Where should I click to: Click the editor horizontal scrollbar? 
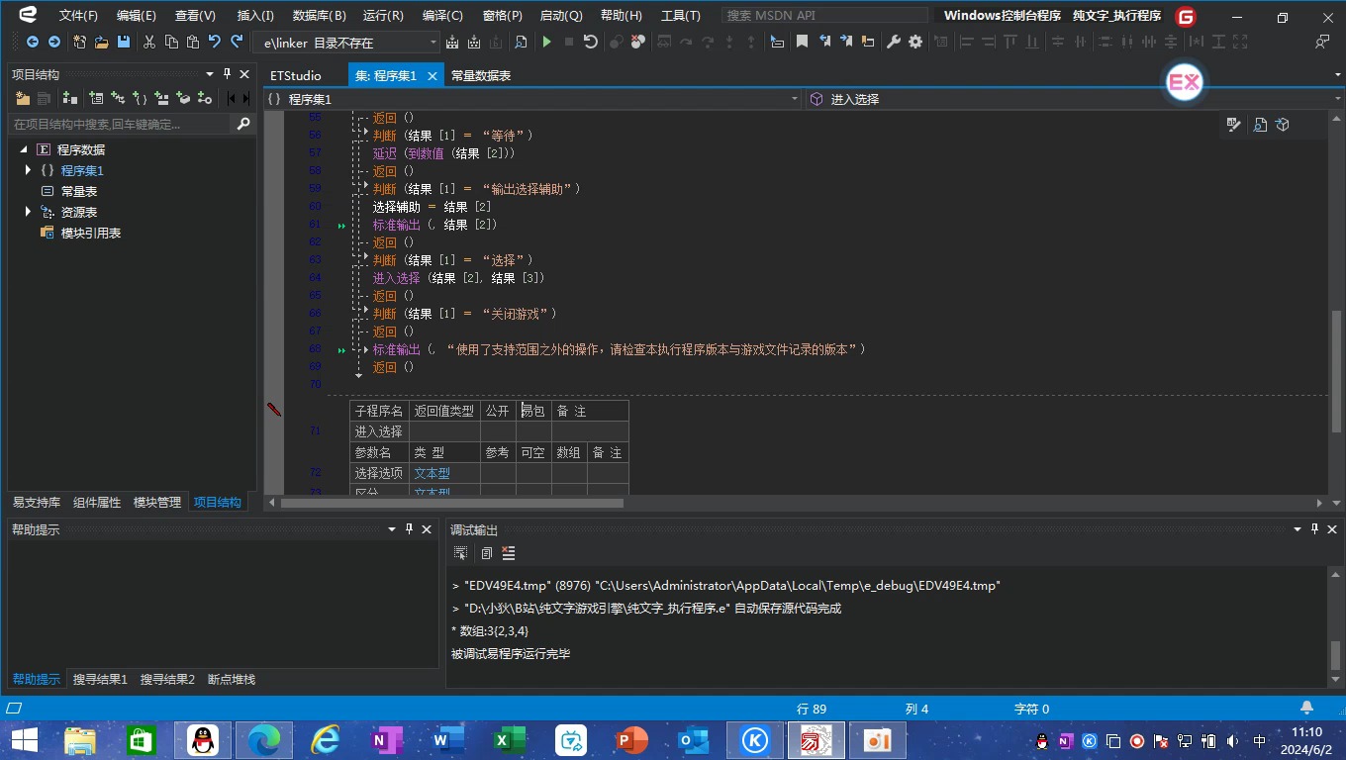(452, 503)
